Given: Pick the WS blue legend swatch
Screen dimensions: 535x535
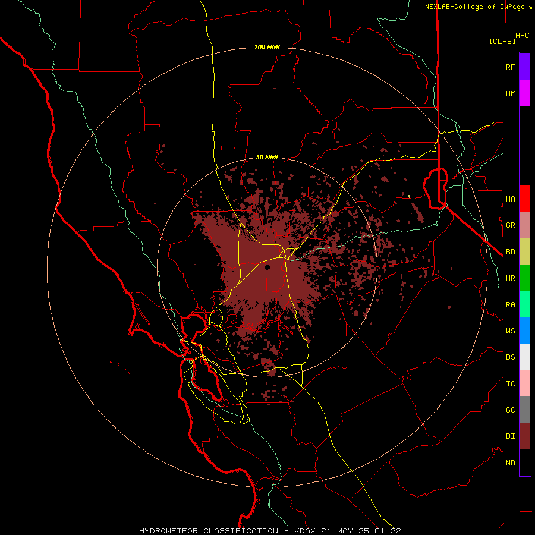Looking at the screenshot, I should click(525, 331).
